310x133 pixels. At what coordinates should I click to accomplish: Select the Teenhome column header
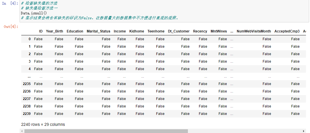(x=156, y=31)
